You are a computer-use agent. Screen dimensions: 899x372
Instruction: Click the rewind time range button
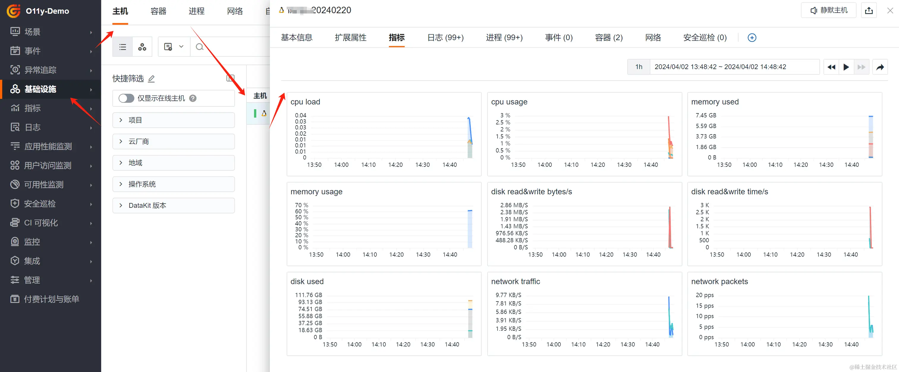(831, 67)
